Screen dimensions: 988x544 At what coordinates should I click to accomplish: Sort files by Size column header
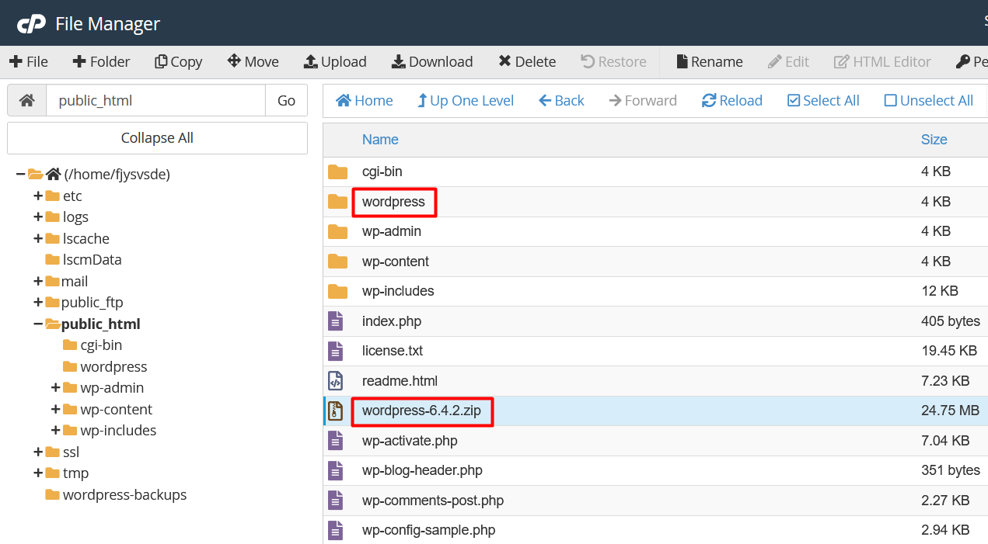(934, 140)
